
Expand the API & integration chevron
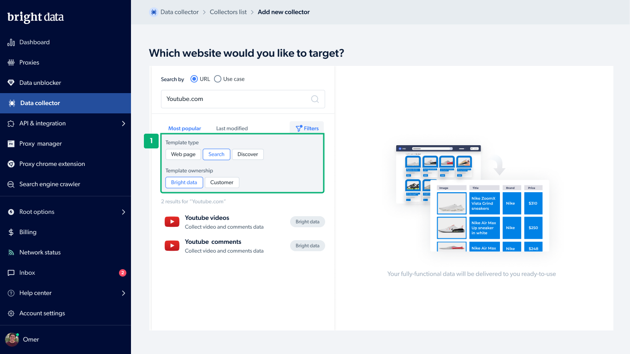(x=123, y=124)
